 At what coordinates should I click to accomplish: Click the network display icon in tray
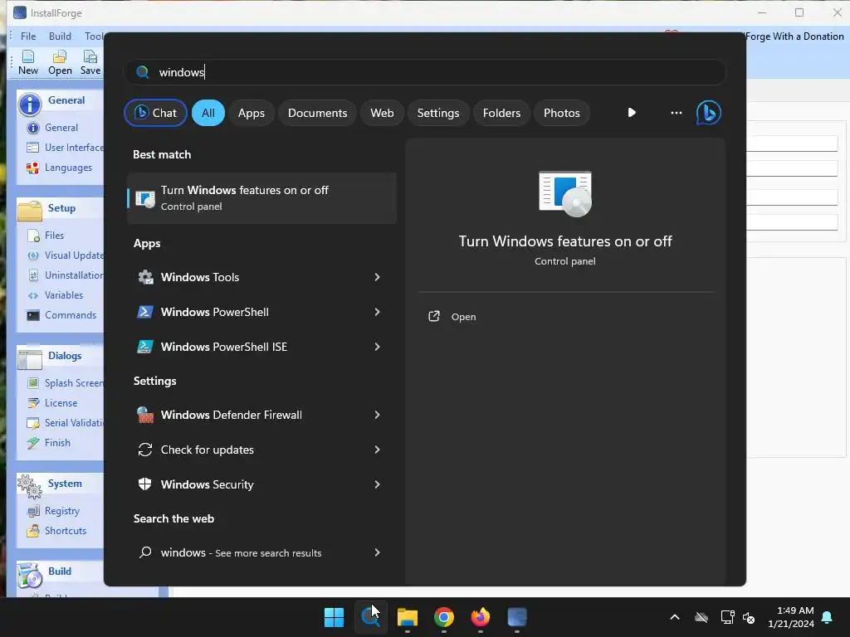727,617
